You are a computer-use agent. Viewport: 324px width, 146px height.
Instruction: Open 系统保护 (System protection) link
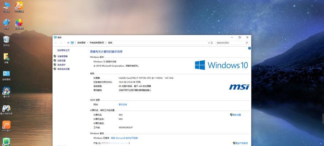click(61, 65)
